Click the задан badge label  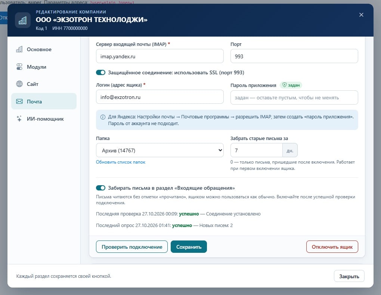pos(291,85)
